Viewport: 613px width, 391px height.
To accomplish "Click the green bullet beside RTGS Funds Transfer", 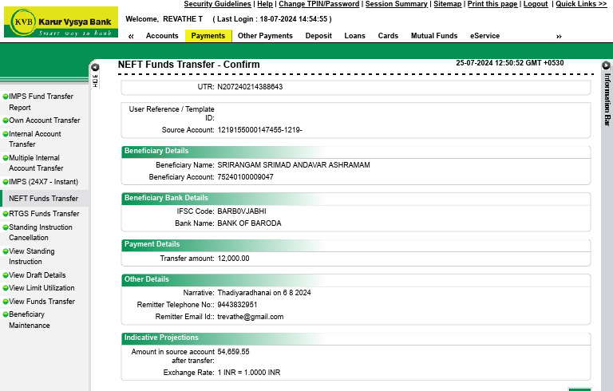I will tap(6, 214).
